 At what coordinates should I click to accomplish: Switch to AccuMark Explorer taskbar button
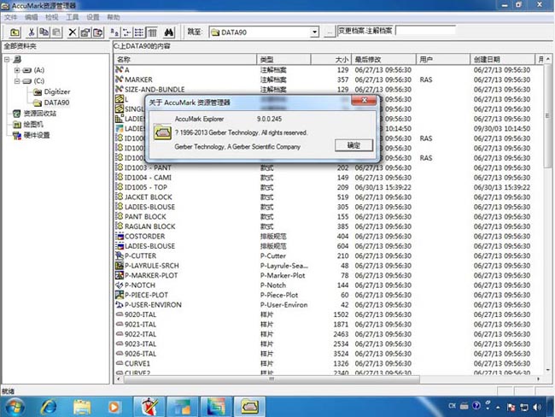click(x=250, y=407)
